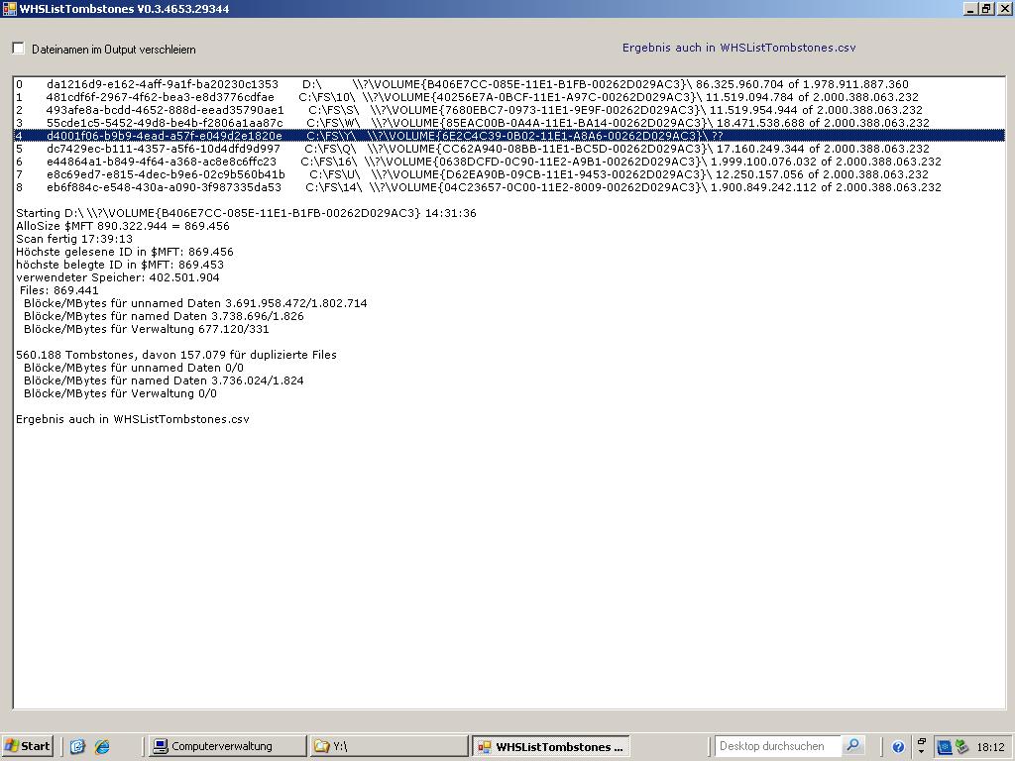Open the top Ergebnis auch in WHSListTombstones.csv link

tap(738, 47)
